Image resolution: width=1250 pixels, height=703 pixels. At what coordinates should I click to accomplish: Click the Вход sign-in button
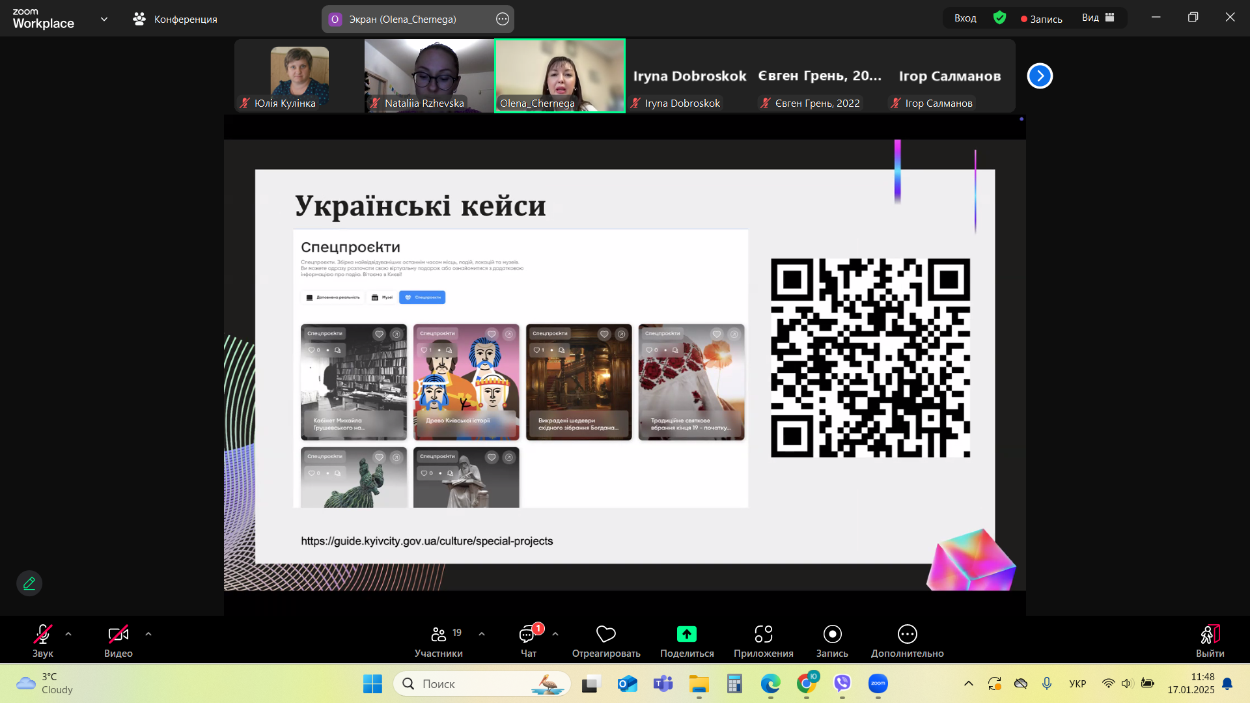click(x=965, y=18)
